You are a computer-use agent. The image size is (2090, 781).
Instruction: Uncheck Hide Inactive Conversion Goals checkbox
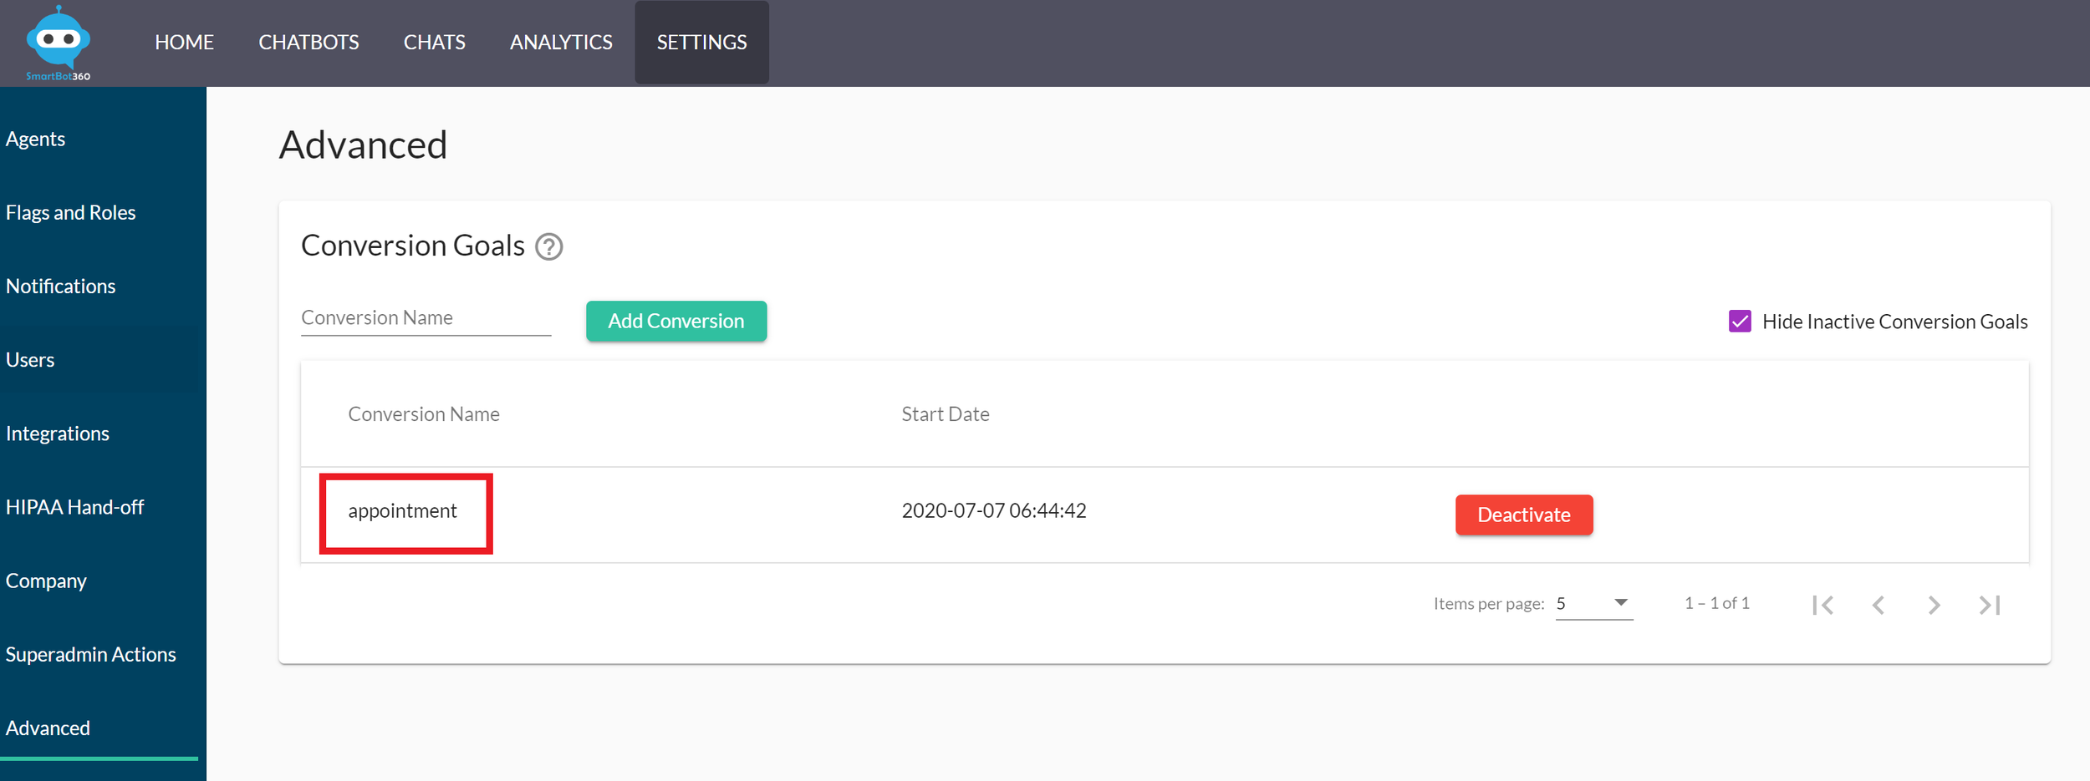1740,322
